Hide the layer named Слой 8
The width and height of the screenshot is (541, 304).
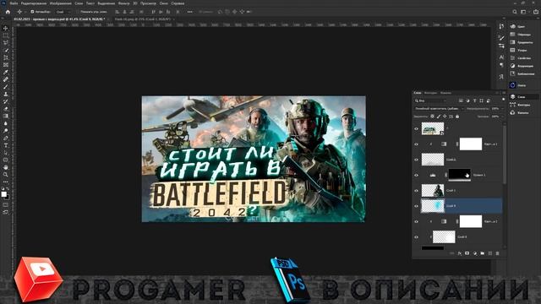click(416, 237)
